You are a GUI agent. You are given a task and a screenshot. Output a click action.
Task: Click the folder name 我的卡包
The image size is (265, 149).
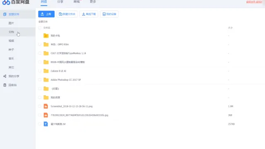[55, 36]
